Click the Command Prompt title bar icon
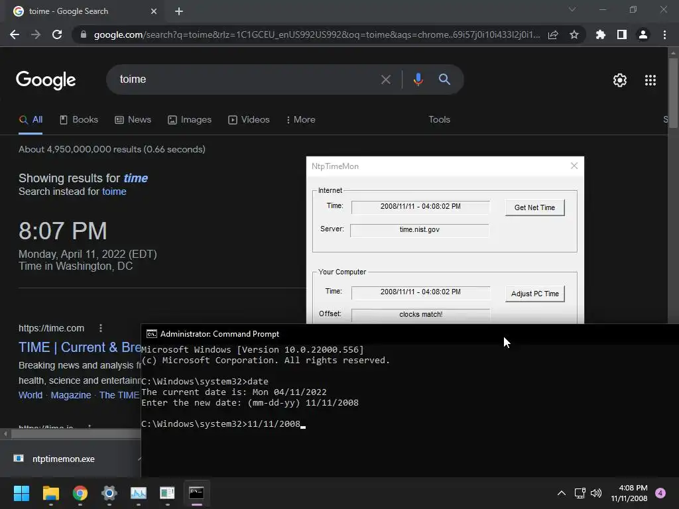This screenshot has height=509, width=679. click(152, 334)
